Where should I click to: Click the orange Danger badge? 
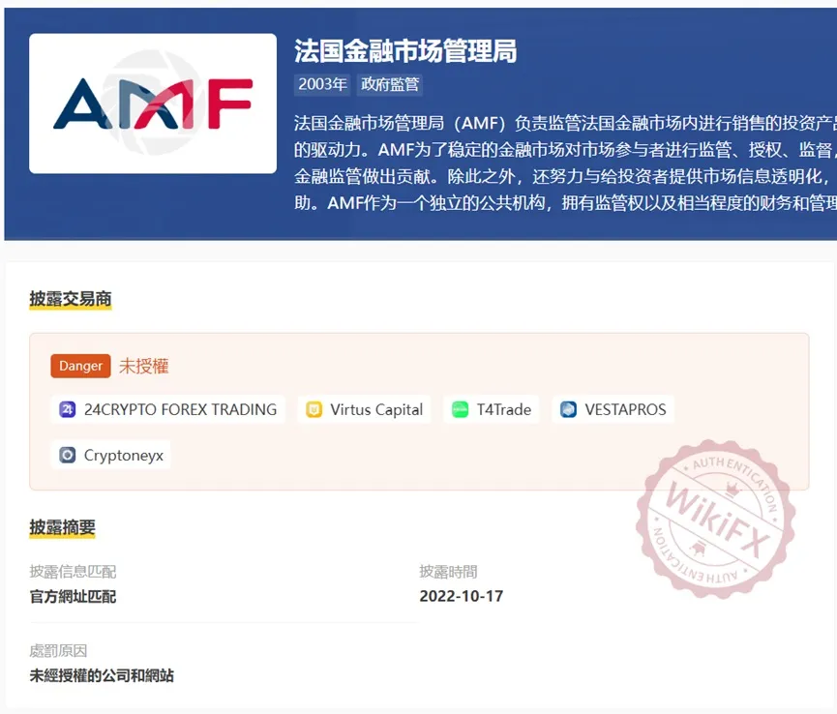pos(80,366)
